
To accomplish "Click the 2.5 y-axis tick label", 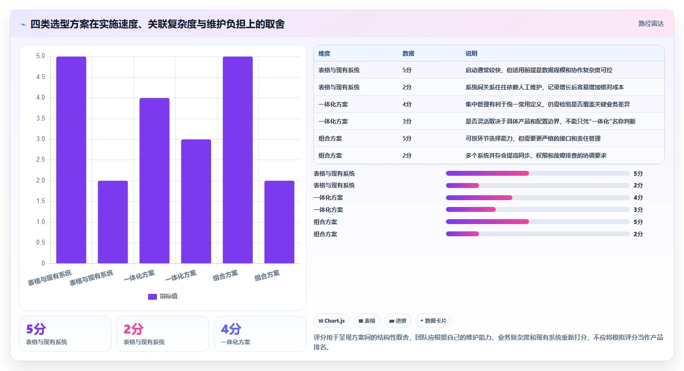I will (x=41, y=160).
